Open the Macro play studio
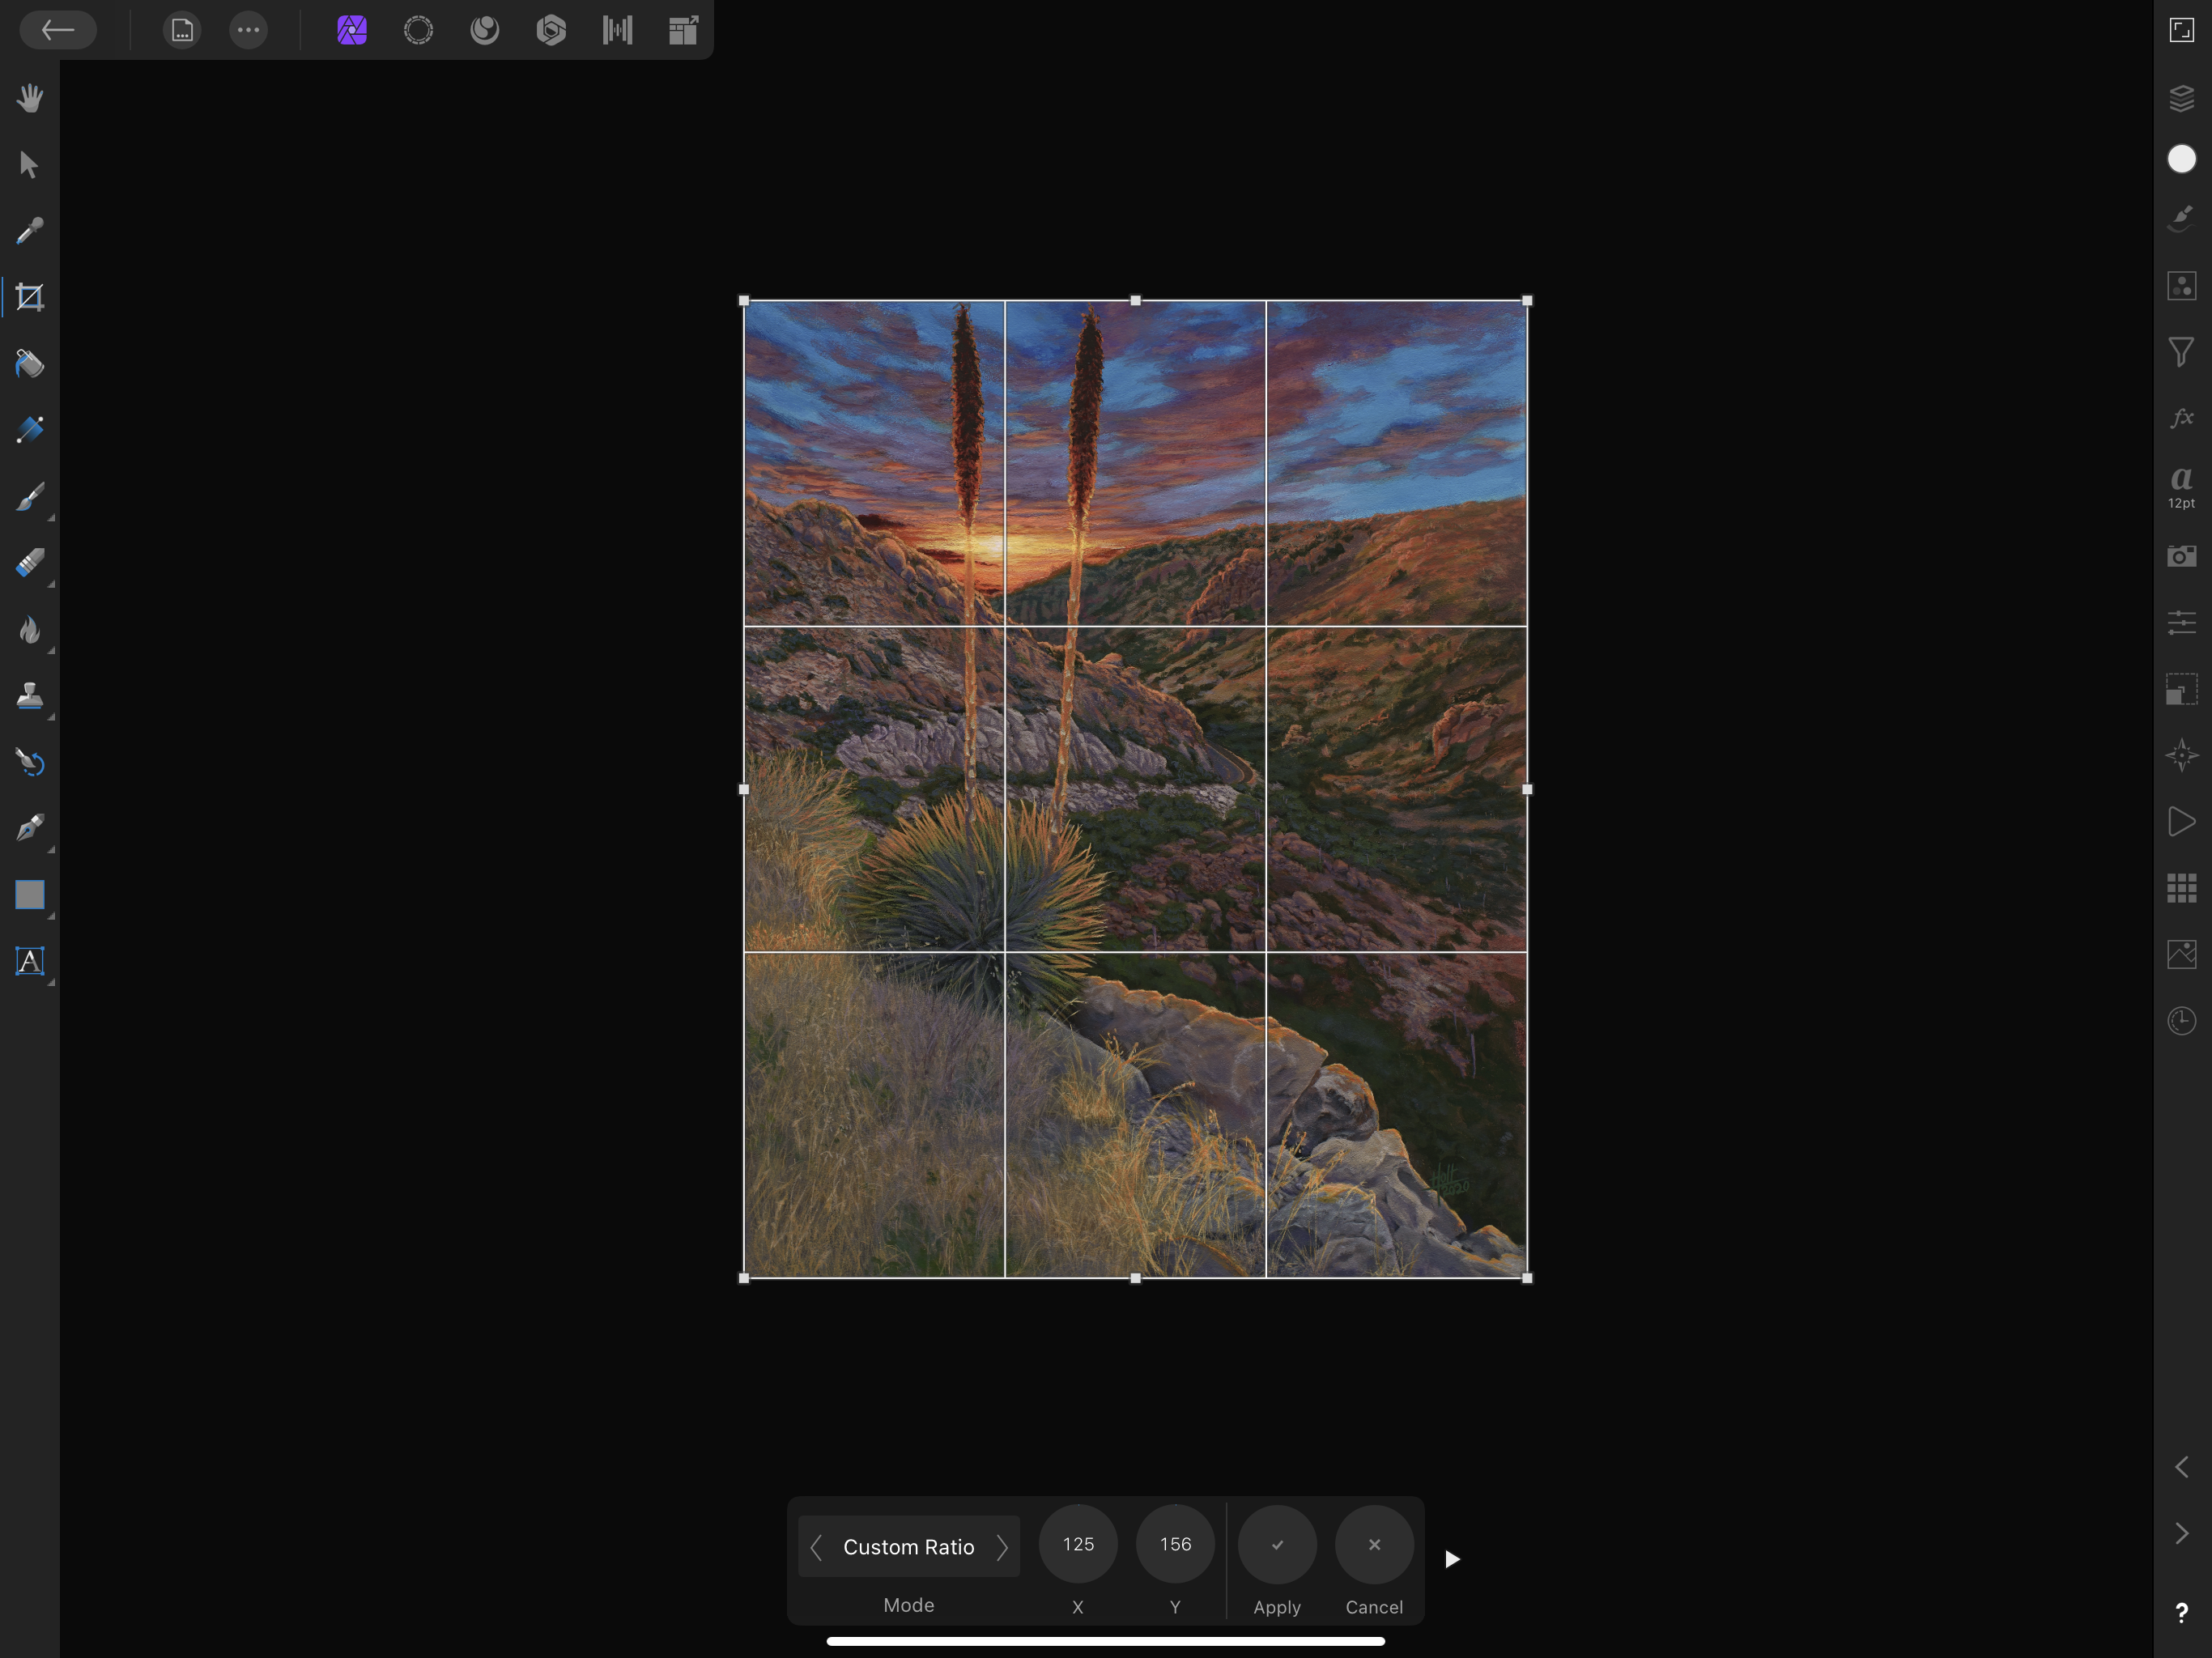The width and height of the screenshot is (2212, 1658). tap(2181, 822)
